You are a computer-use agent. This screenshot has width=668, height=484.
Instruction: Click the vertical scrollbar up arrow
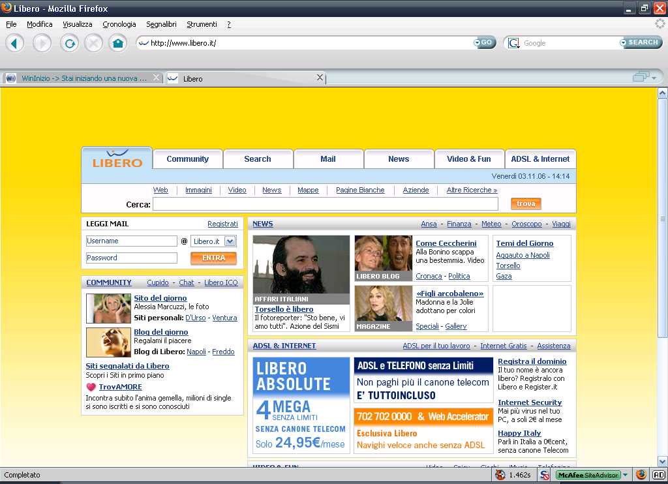(662, 93)
